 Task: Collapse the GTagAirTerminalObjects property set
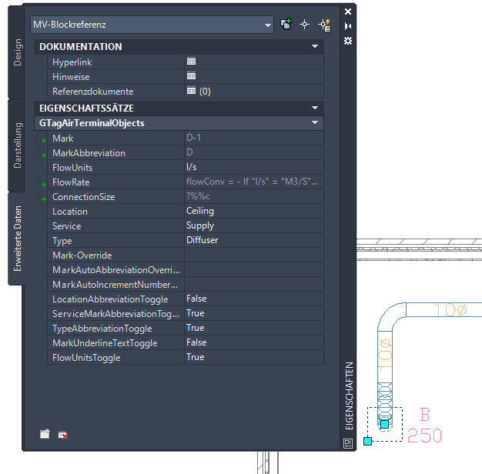pyautogui.click(x=315, y=122)
